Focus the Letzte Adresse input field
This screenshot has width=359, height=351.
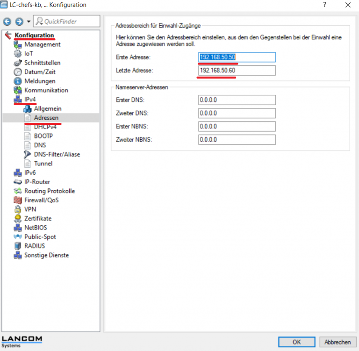click(237, 70)
